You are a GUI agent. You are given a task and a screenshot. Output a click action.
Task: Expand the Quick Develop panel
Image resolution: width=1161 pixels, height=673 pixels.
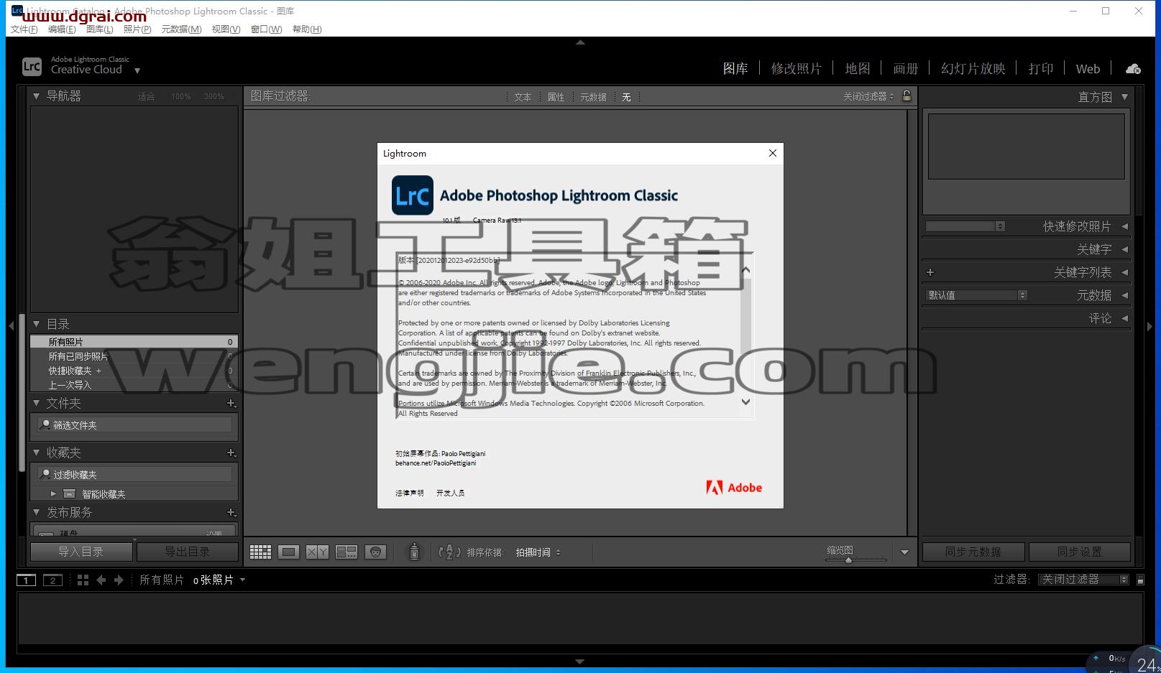point(1124,226)
